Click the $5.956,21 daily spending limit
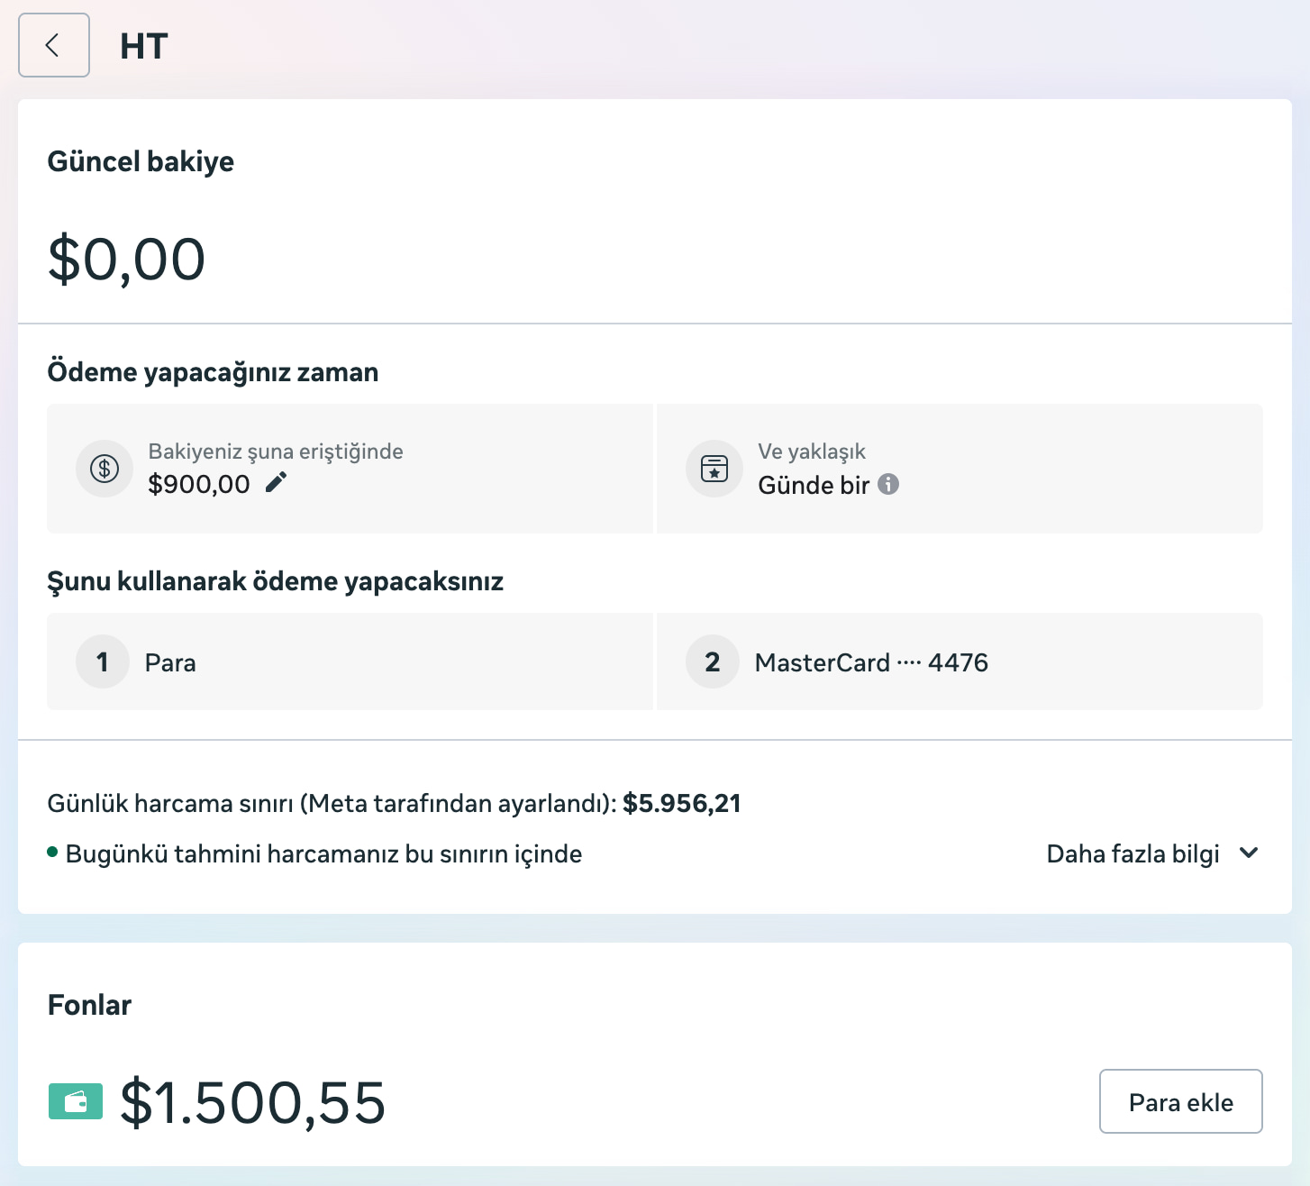1310x1186 pixels. click(681, 803)
